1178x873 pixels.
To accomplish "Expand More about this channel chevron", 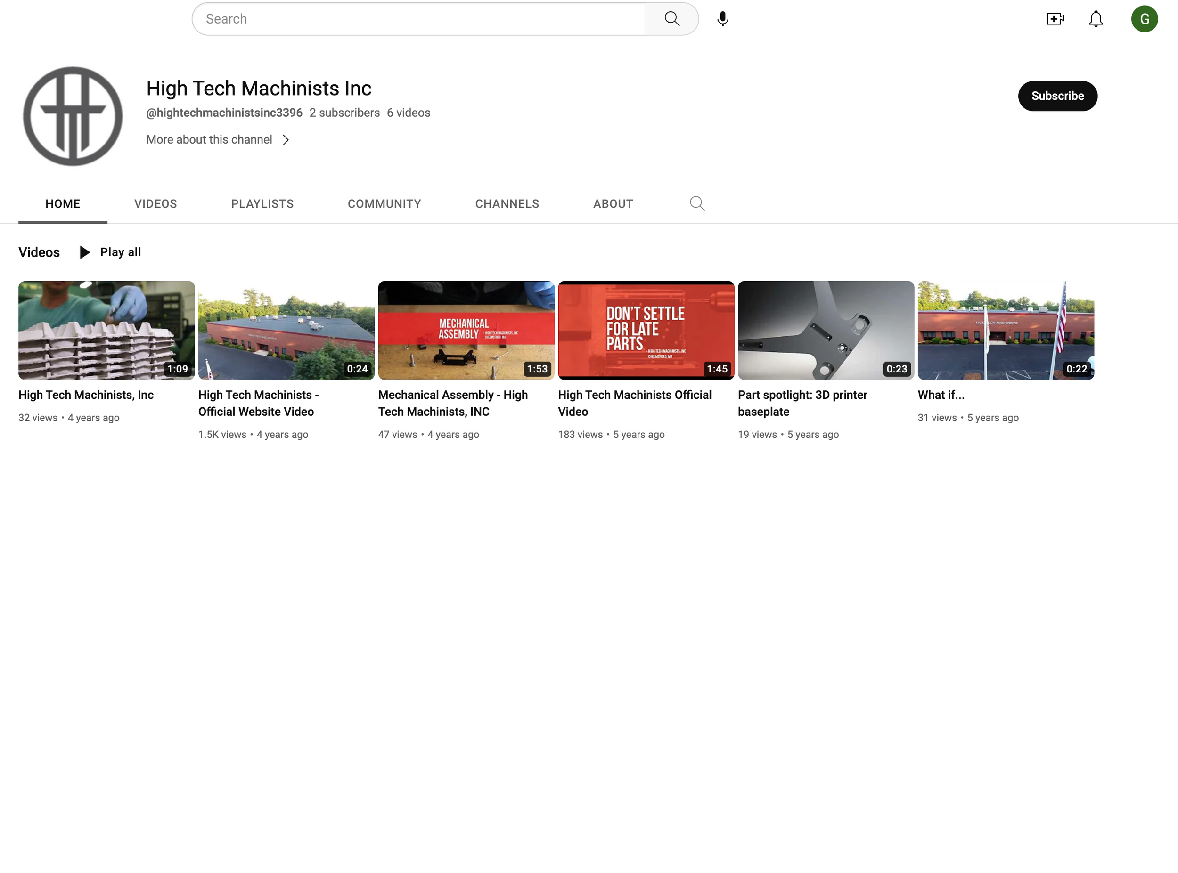I will click(286, 139).
